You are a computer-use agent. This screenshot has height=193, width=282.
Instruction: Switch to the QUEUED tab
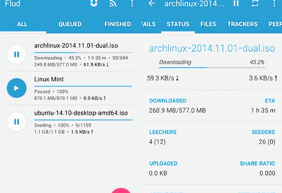[x=70, y=24]
